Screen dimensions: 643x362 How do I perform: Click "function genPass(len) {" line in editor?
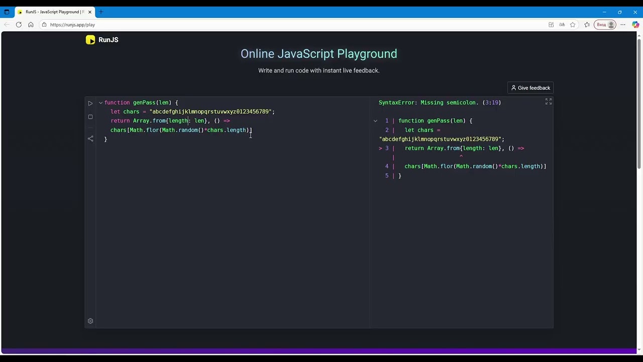tap(141, 103)
